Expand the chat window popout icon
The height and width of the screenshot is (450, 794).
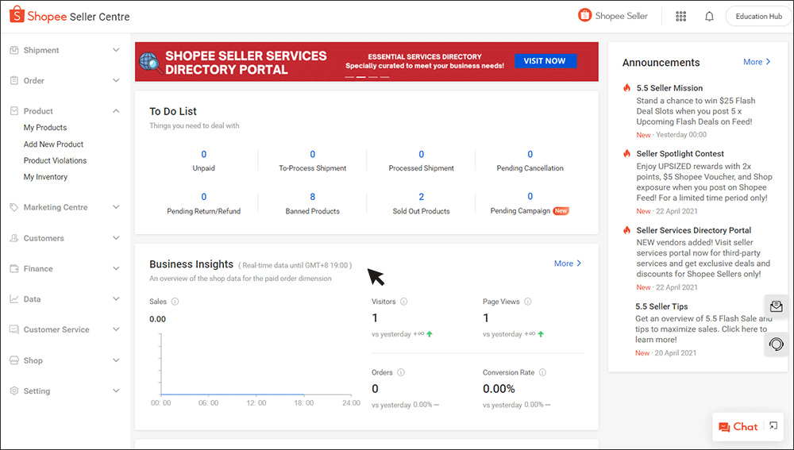773,425
